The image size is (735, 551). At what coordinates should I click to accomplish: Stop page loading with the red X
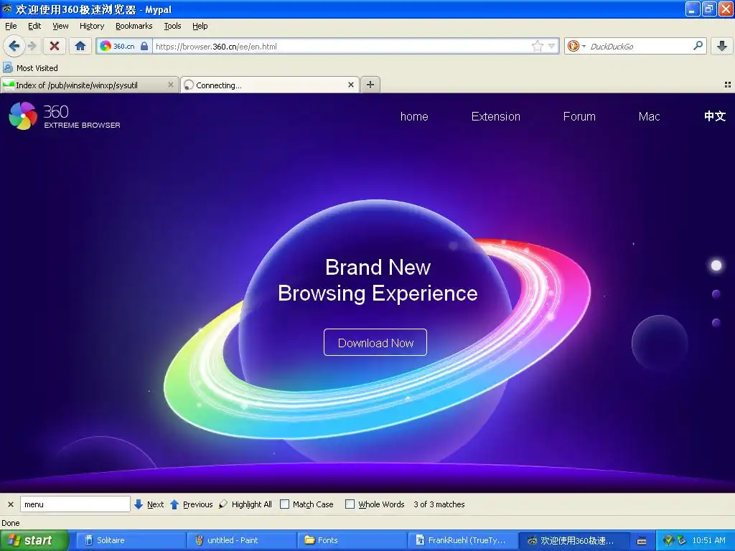[x=55, y=46]
